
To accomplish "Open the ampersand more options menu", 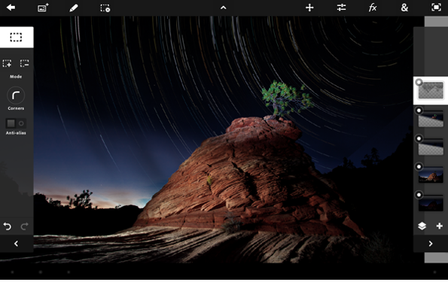I will pyautogui.click(x=404, y=8).
